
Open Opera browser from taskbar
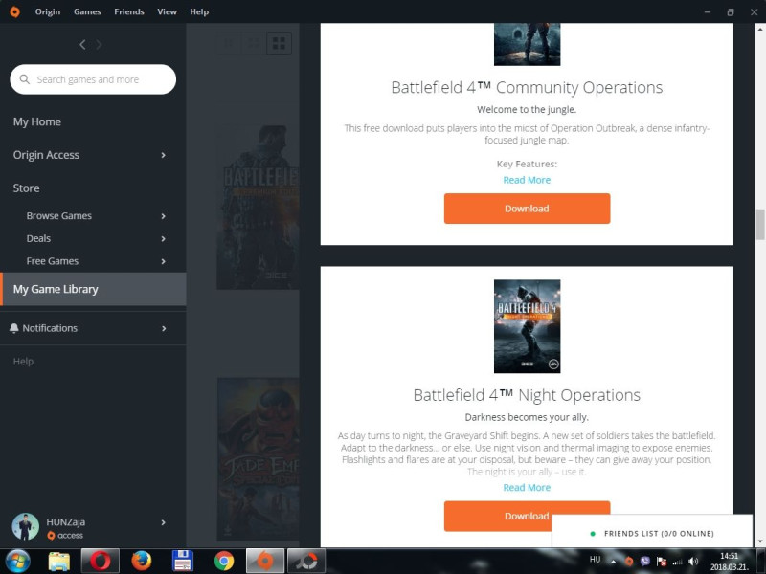pos(101,562)
